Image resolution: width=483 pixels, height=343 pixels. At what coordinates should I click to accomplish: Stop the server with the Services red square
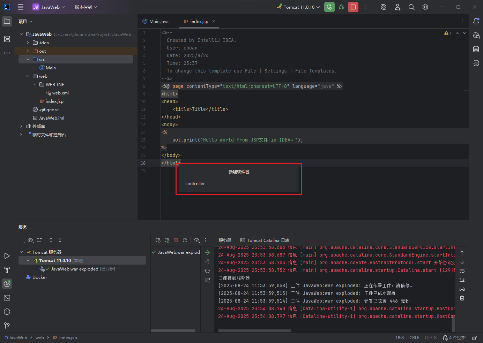pos(176,240)
